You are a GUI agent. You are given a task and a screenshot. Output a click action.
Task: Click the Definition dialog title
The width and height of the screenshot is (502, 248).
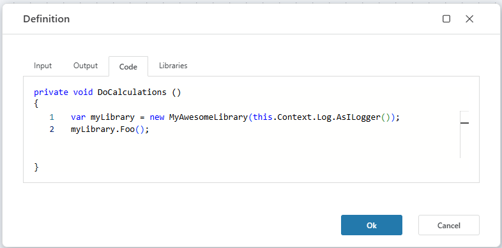47,19
